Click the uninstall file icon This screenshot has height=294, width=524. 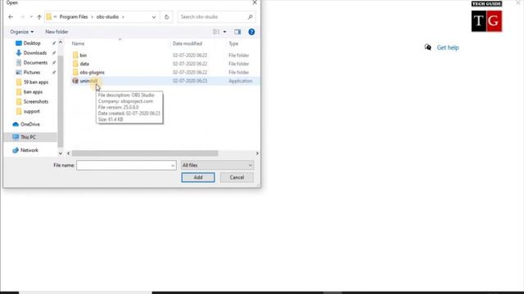[x=75, y=81]
